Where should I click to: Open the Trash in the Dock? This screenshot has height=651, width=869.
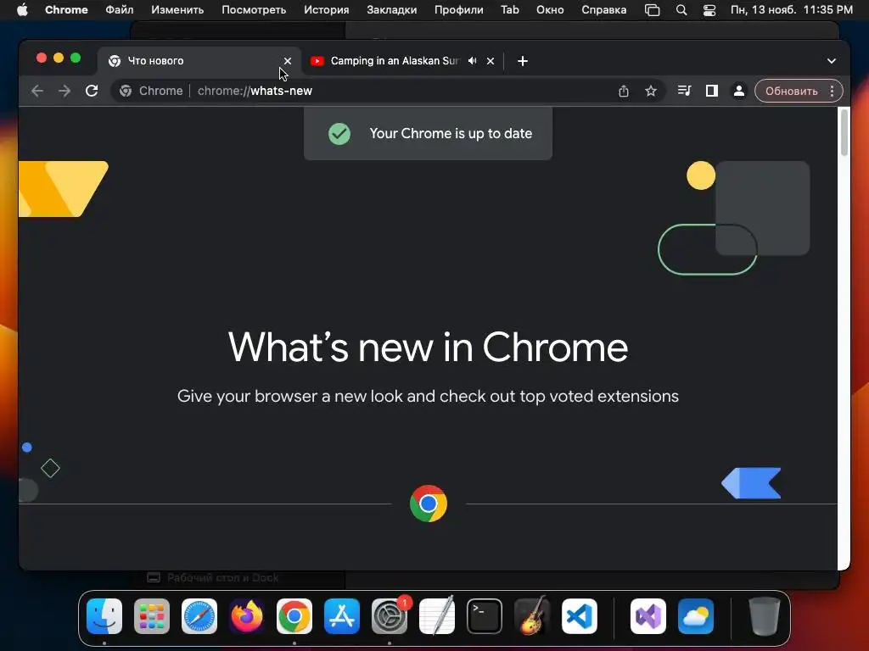click(x=765, y=616)
